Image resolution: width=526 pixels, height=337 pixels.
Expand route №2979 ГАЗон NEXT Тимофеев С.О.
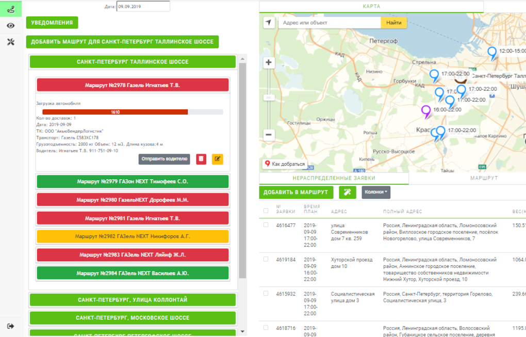tap(133, 182)
